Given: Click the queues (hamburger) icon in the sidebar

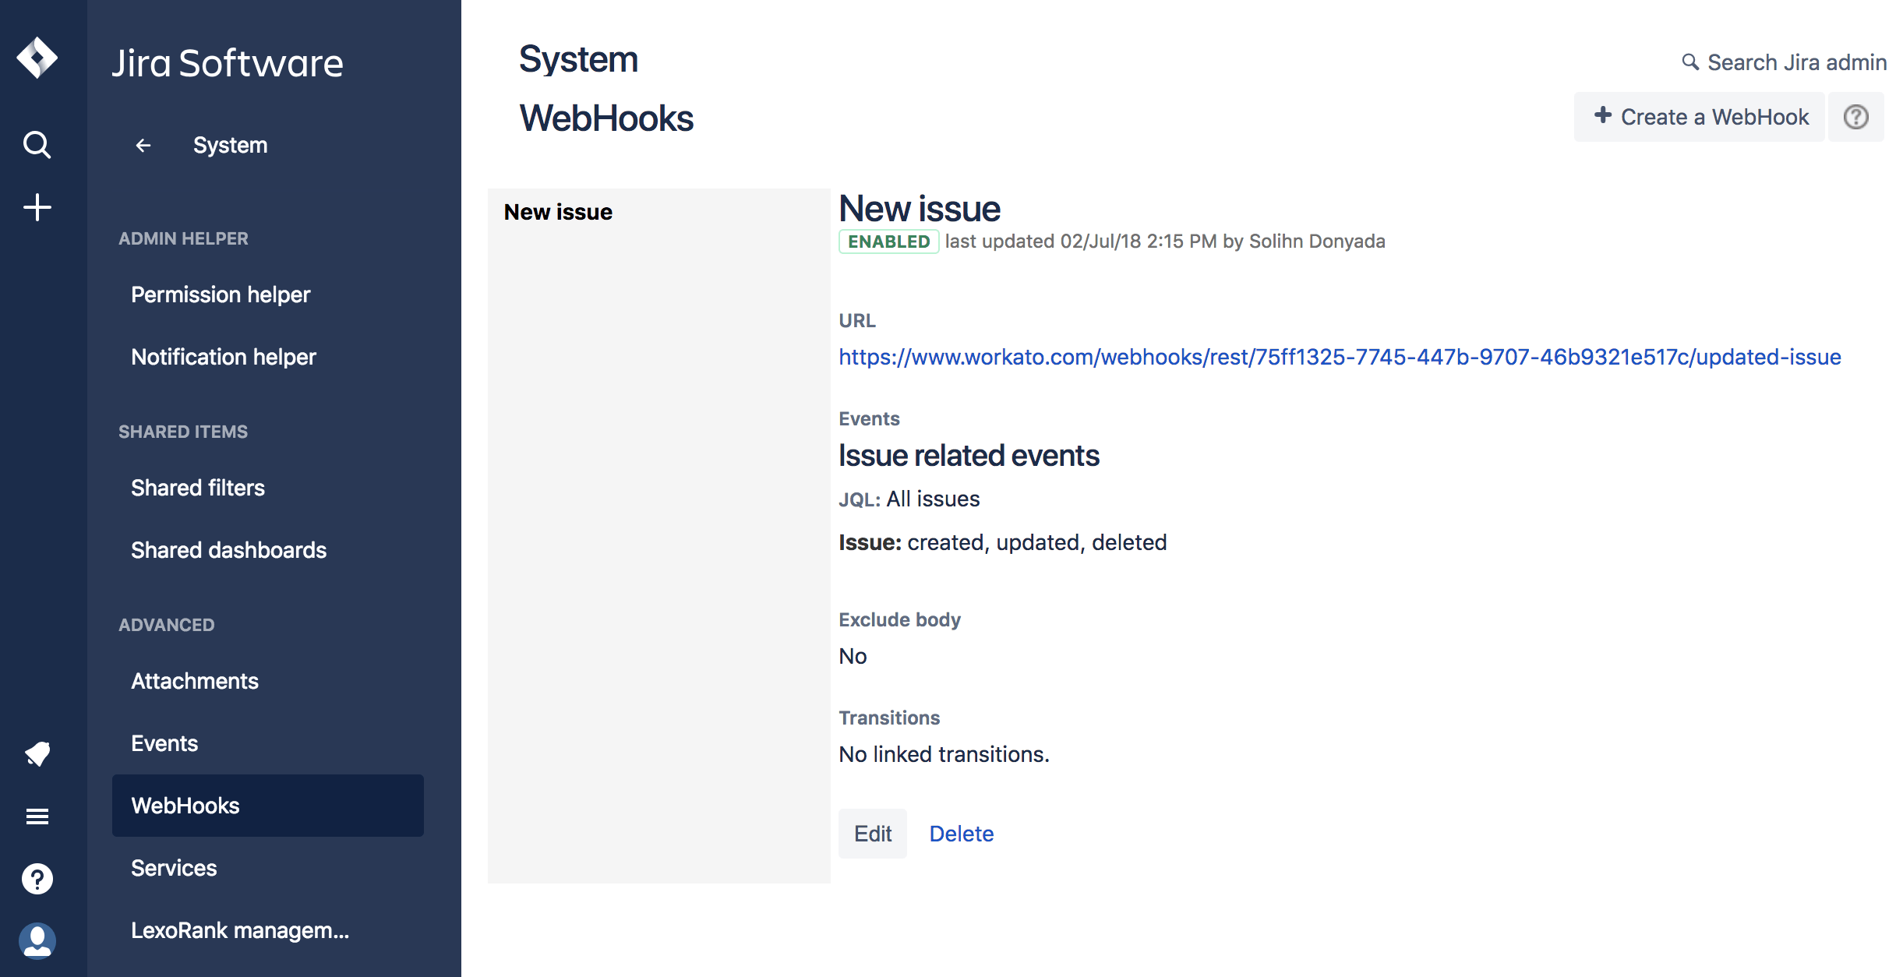Looking at the screenshot, I should click(37, 816).
